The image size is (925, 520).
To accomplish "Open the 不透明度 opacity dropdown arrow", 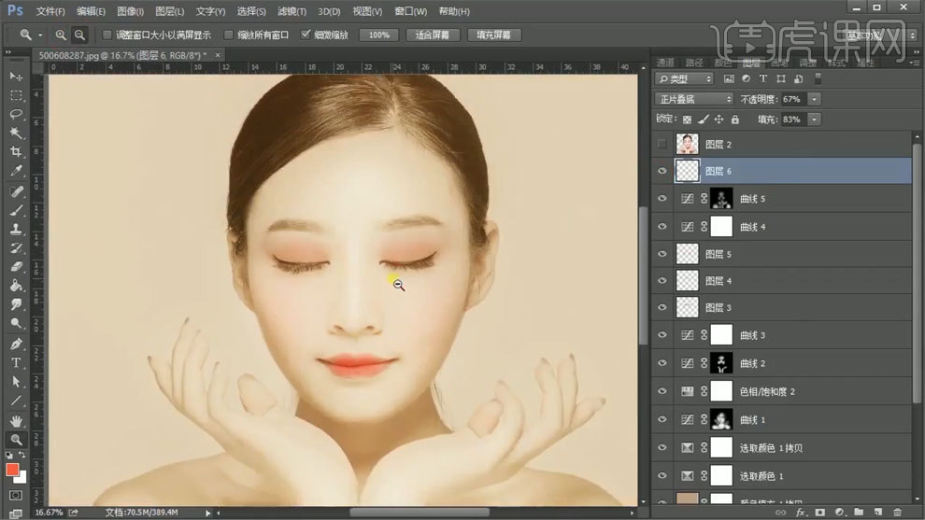I will [815, 99].
